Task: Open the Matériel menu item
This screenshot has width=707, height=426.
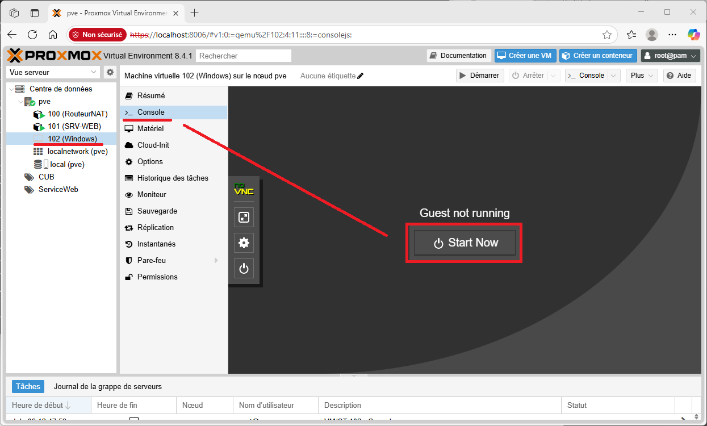Action: click(x=150, y=129)
